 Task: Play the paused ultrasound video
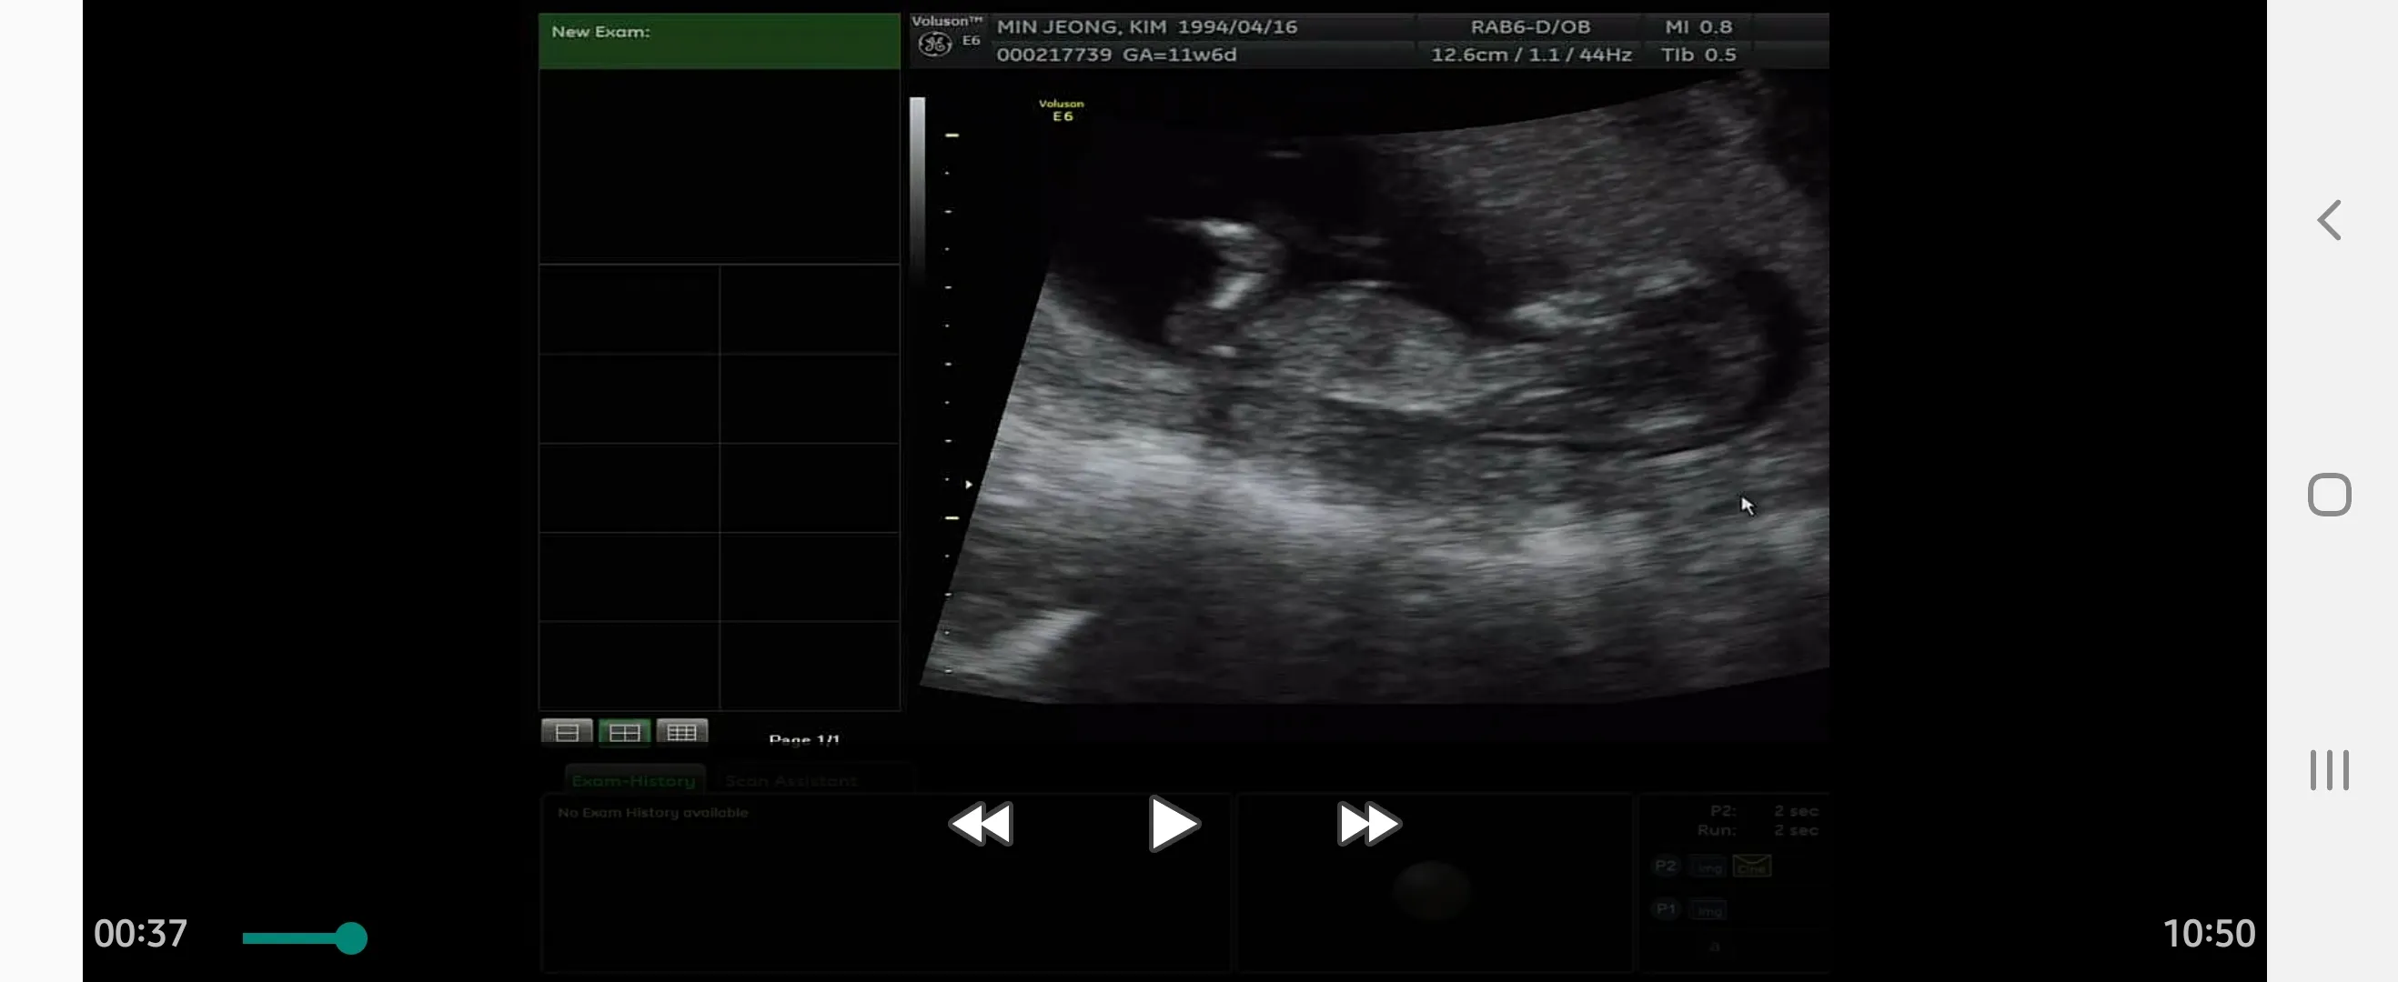coord(1173,824)
